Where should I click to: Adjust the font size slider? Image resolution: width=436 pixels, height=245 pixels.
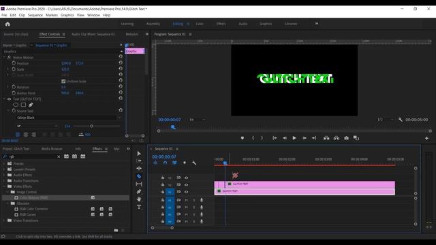(91, 126)
